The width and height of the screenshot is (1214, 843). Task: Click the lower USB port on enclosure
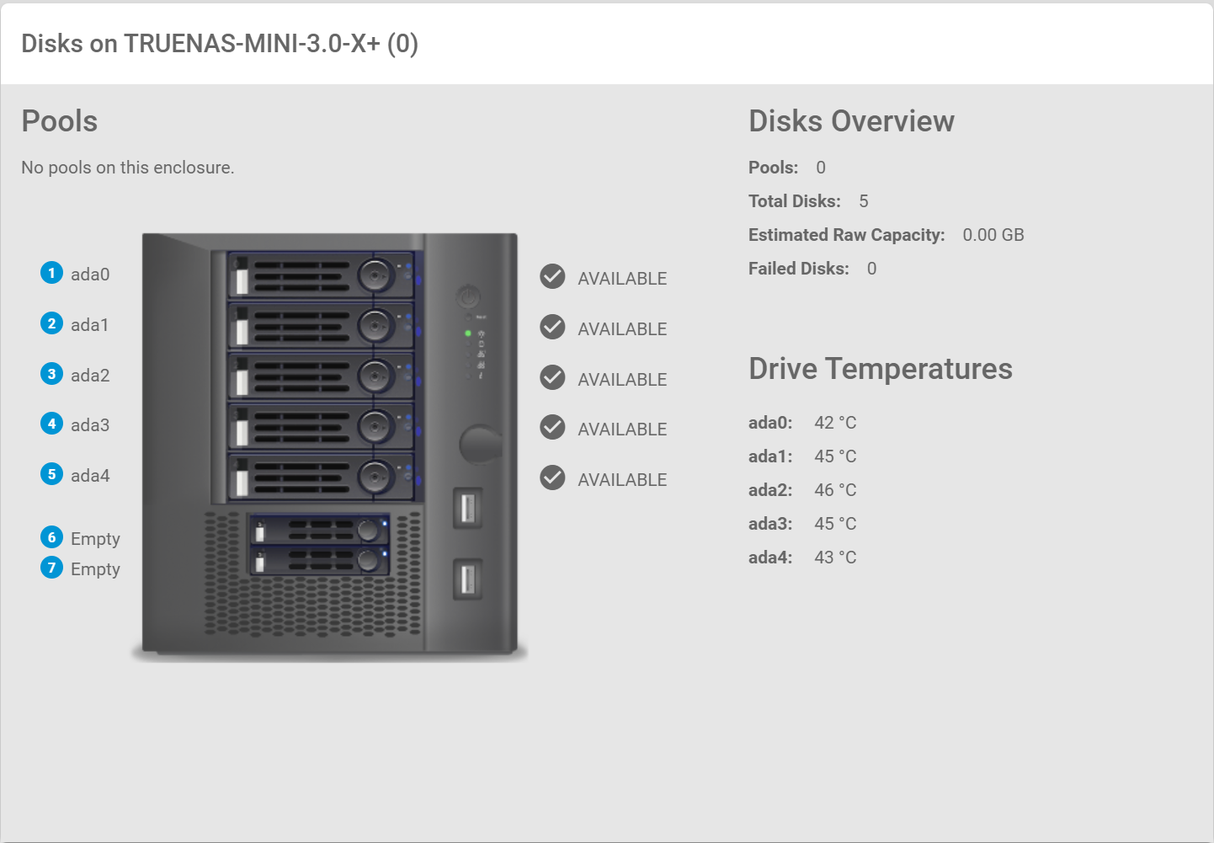(467, 579)
